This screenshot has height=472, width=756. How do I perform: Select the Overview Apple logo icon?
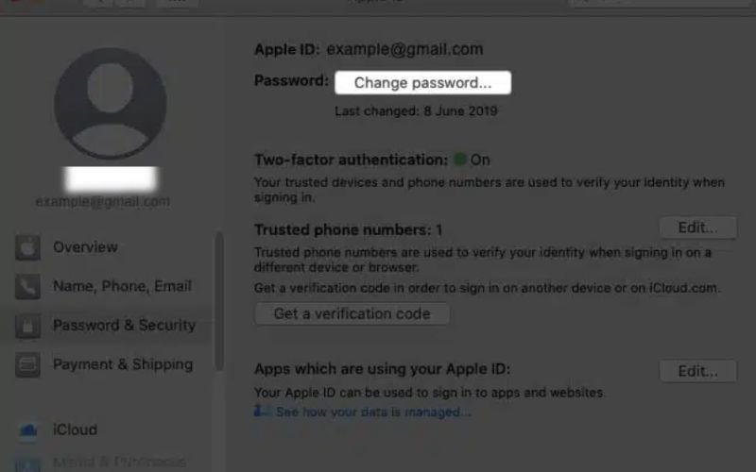(27, 247)
